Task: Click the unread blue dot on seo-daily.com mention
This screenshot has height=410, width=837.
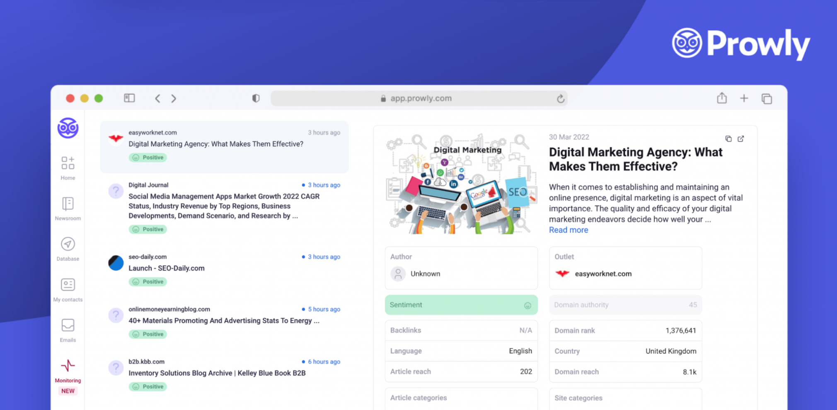Action: coord(303,257)
